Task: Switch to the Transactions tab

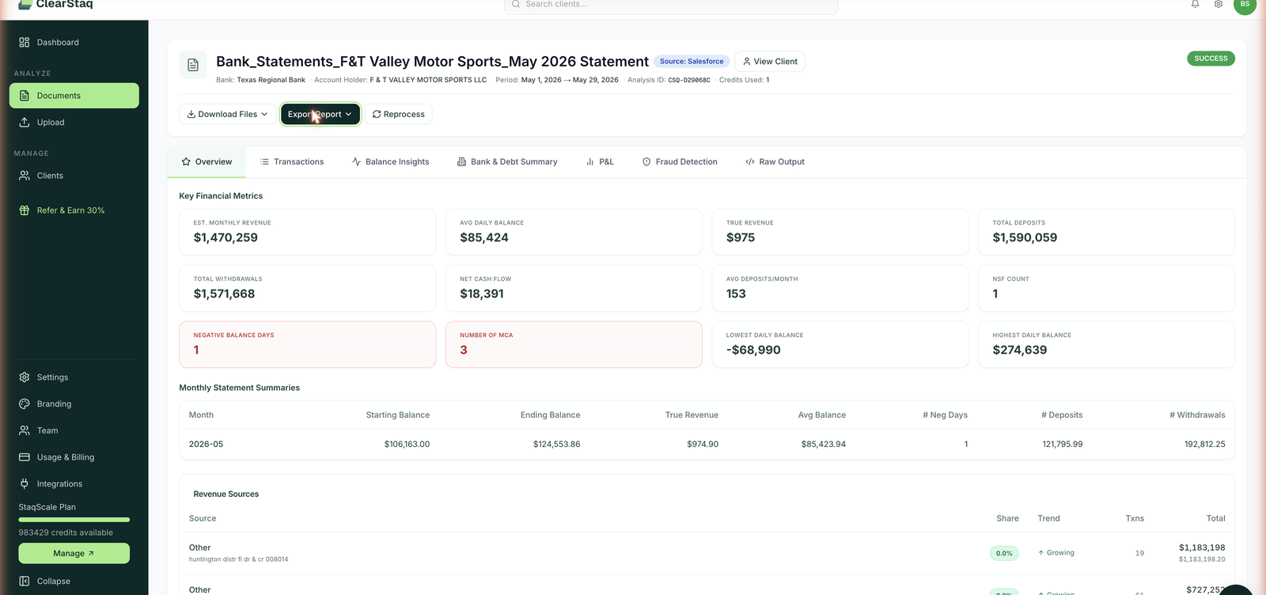Action: point(292,162)
